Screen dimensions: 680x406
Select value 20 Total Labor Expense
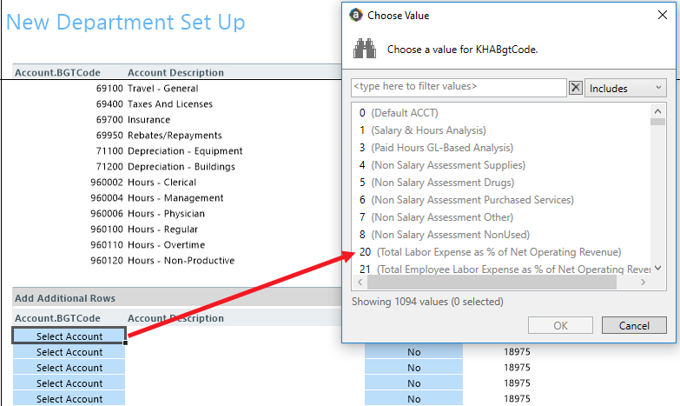pos(490,252)
